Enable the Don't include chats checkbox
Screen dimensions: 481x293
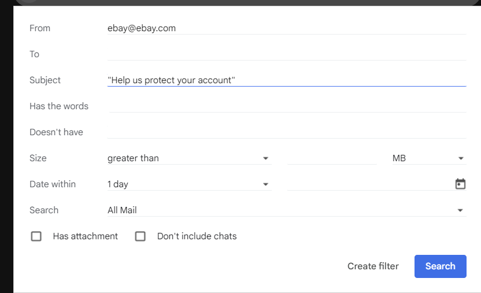[x=140, y=236]
